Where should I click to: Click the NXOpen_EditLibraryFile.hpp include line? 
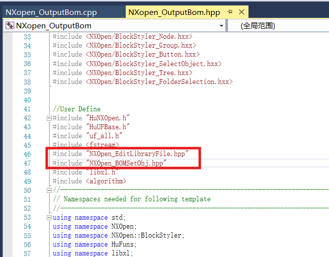[120, 154]
